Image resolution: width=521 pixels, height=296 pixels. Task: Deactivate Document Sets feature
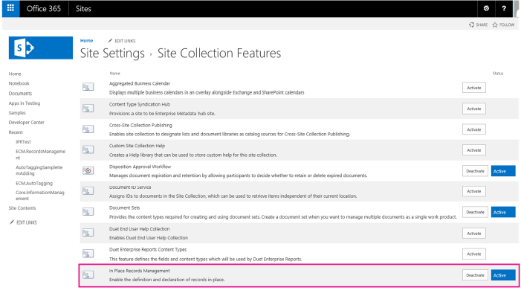tap(475, 212)
